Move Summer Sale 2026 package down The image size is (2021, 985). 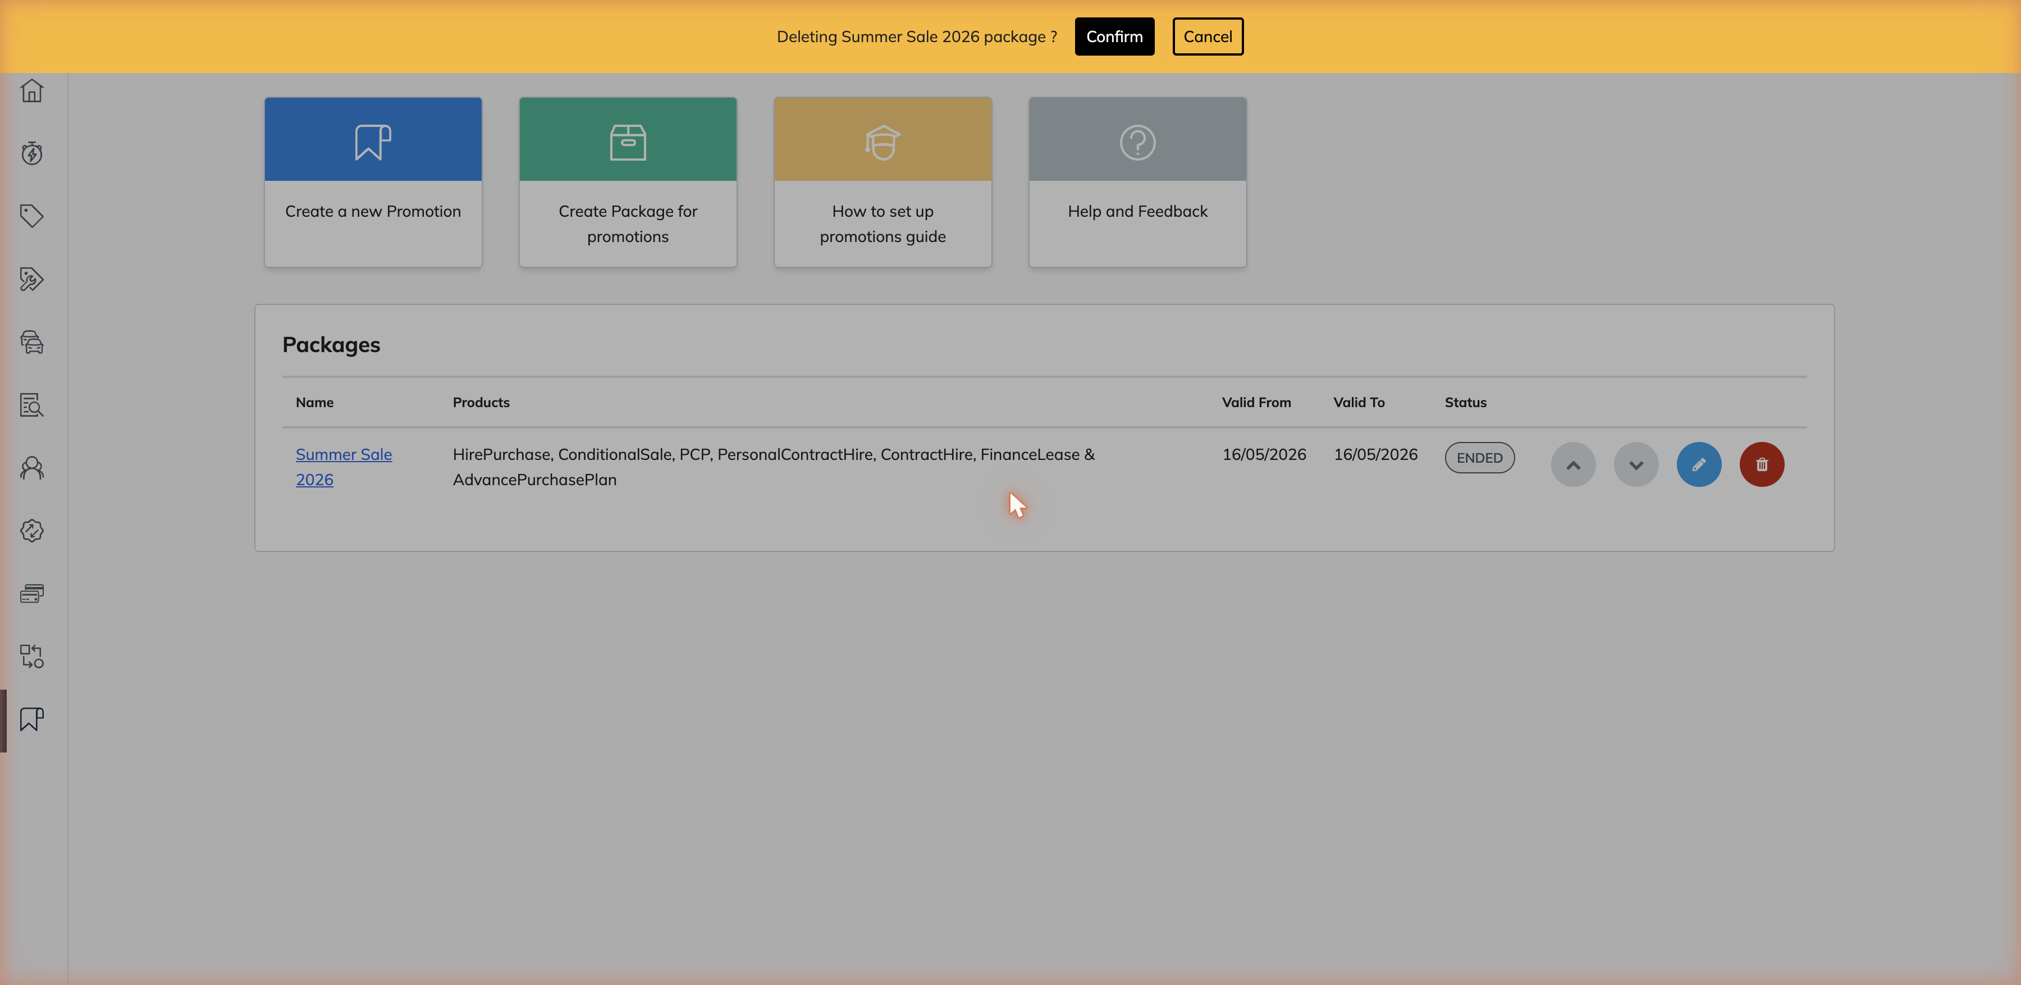(1636, 464)
